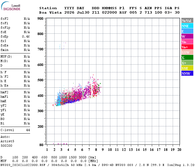
Task: Click the foF2 parameter row
Action: point(15,19)
